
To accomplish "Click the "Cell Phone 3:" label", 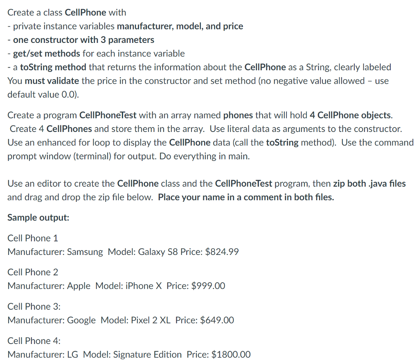I will click(x=34, y=306).
